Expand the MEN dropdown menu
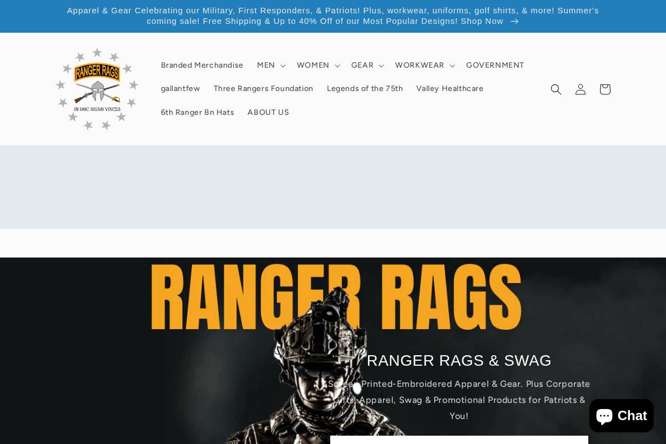This screenshot has width=666, height=444. click(x=270, y=65)
